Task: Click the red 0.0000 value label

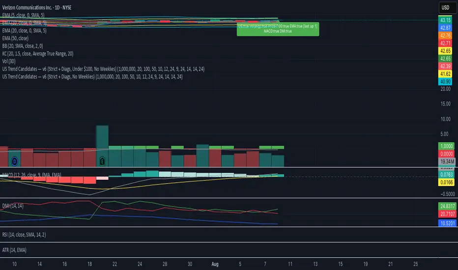Action: coord(447,154)
